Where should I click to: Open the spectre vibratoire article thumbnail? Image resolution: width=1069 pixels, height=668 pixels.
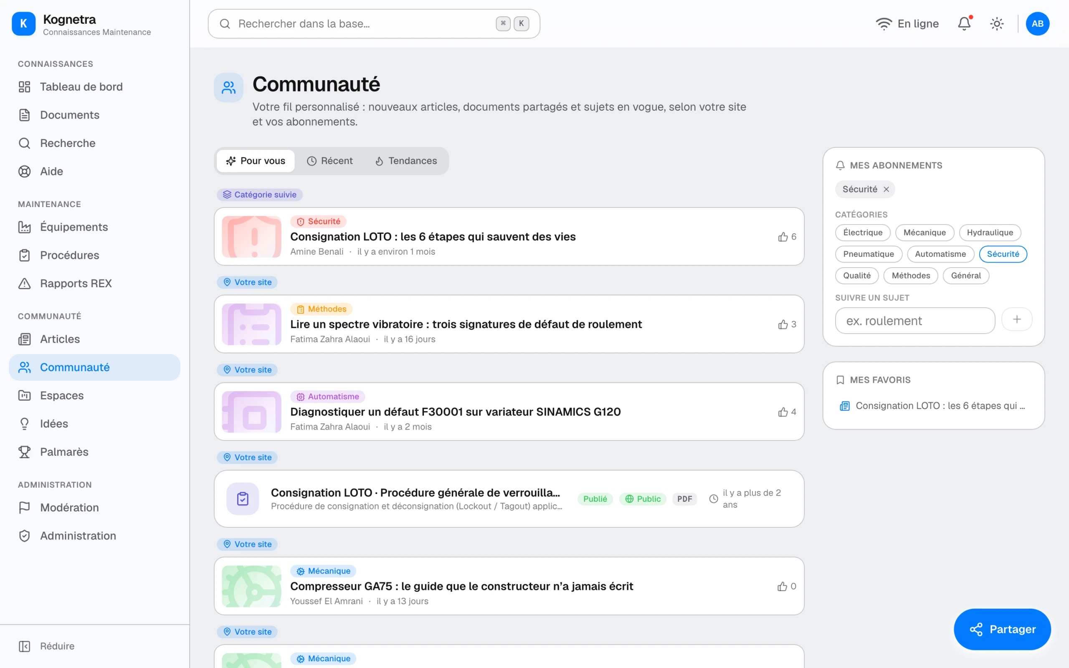click(251, 324)
